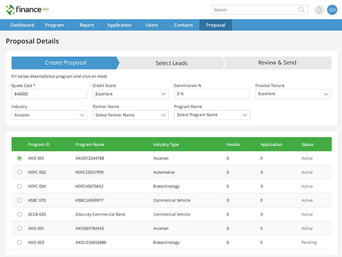Select the first AXIS 001 radio button (AXIS012544788)
342x257 pixels.
click(19, 158)
